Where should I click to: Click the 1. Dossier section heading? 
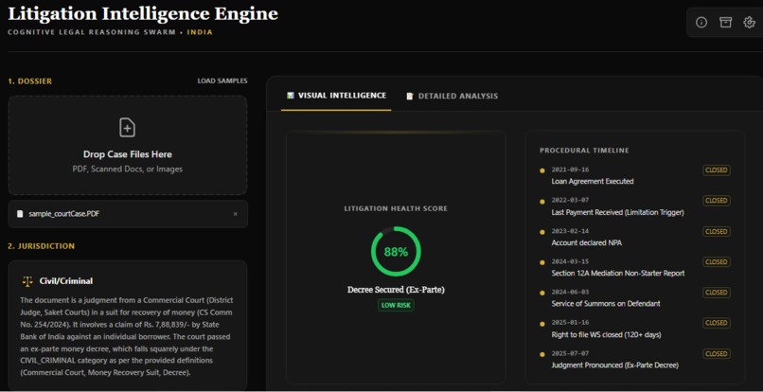point(29,81)
